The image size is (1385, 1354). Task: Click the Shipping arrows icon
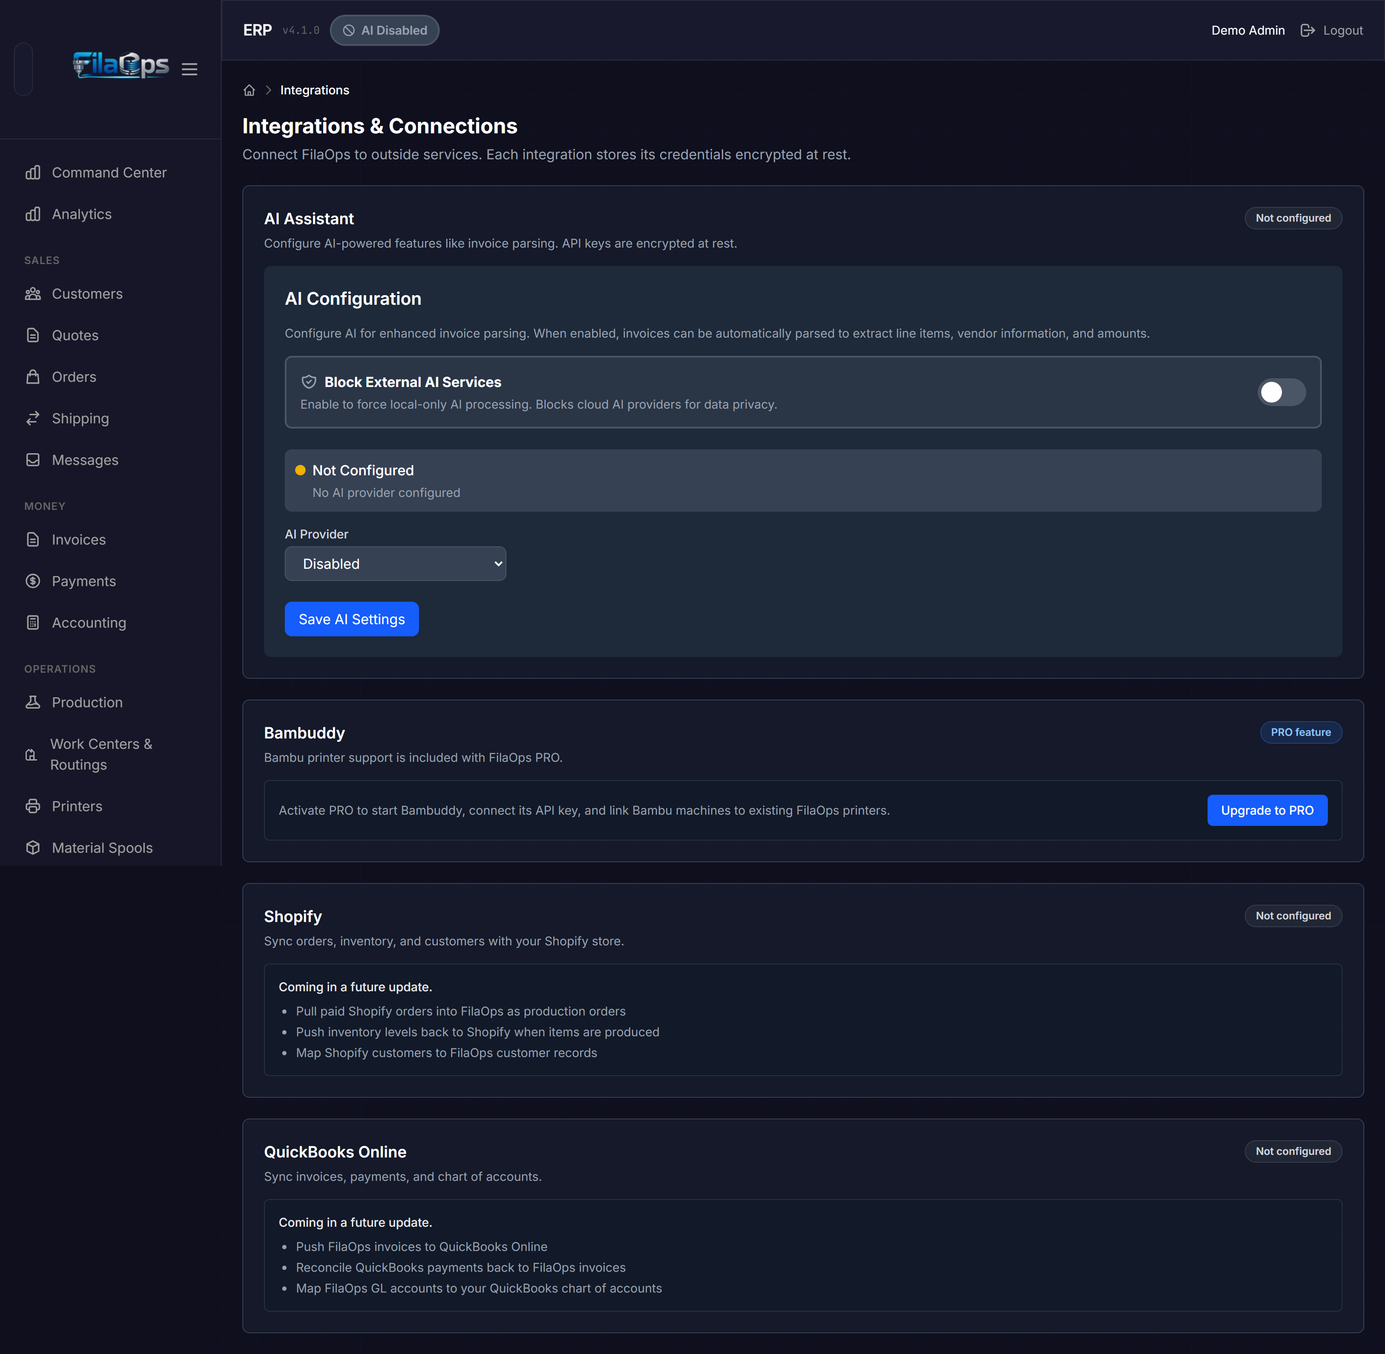pyautogui.click(x=33, y=418)
